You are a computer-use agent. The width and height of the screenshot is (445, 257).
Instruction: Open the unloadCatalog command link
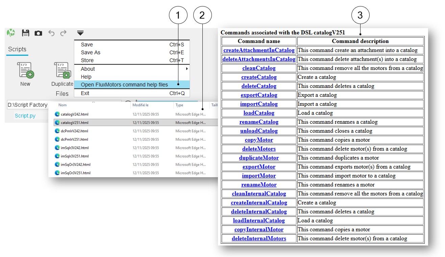(259, 131)
